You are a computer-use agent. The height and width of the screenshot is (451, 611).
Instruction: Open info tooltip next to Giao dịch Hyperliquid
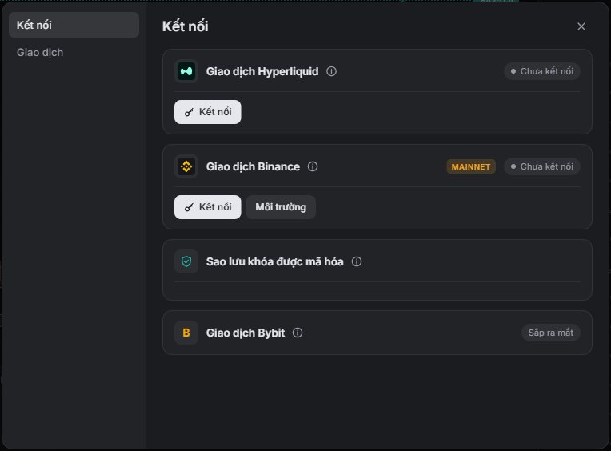pyautogui.click(x=331, y=71)
